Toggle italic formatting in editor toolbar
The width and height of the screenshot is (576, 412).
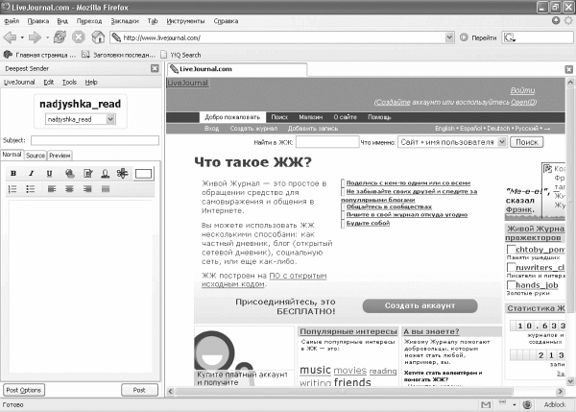point(32,174)
